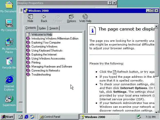This screenshot has height=120, width=160.
Task: Open the Recycle Bin desktop icon
Action: pyautogui.click(x=9, y=61)
